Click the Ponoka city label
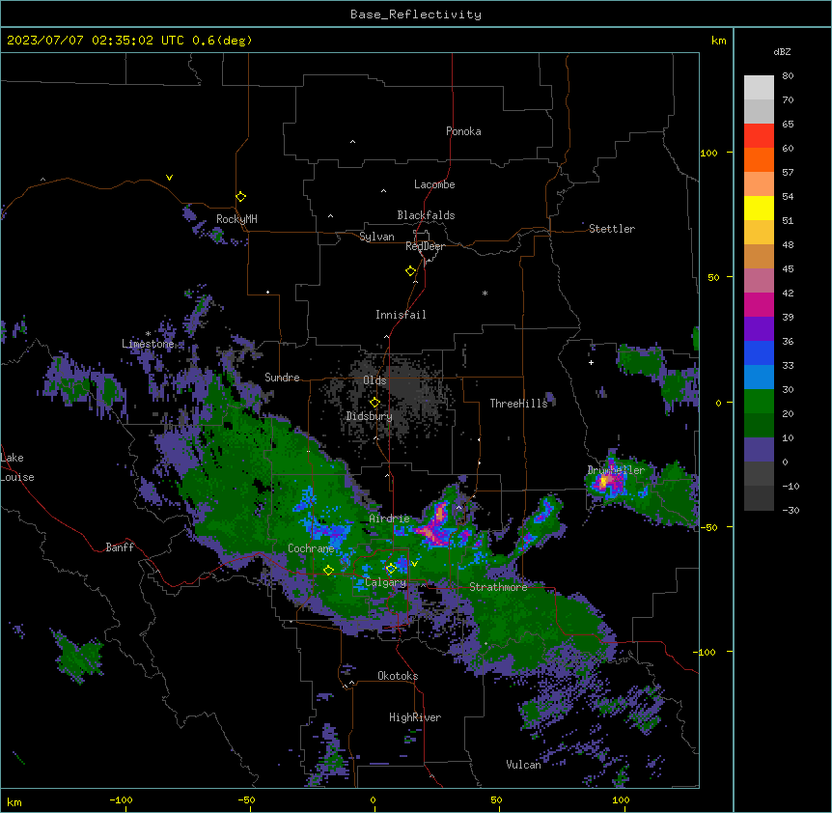 coord(463,131)
